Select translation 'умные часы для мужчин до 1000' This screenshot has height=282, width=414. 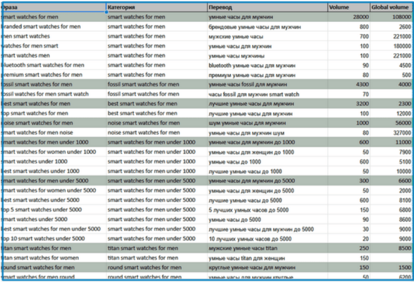tap(268, 142)
